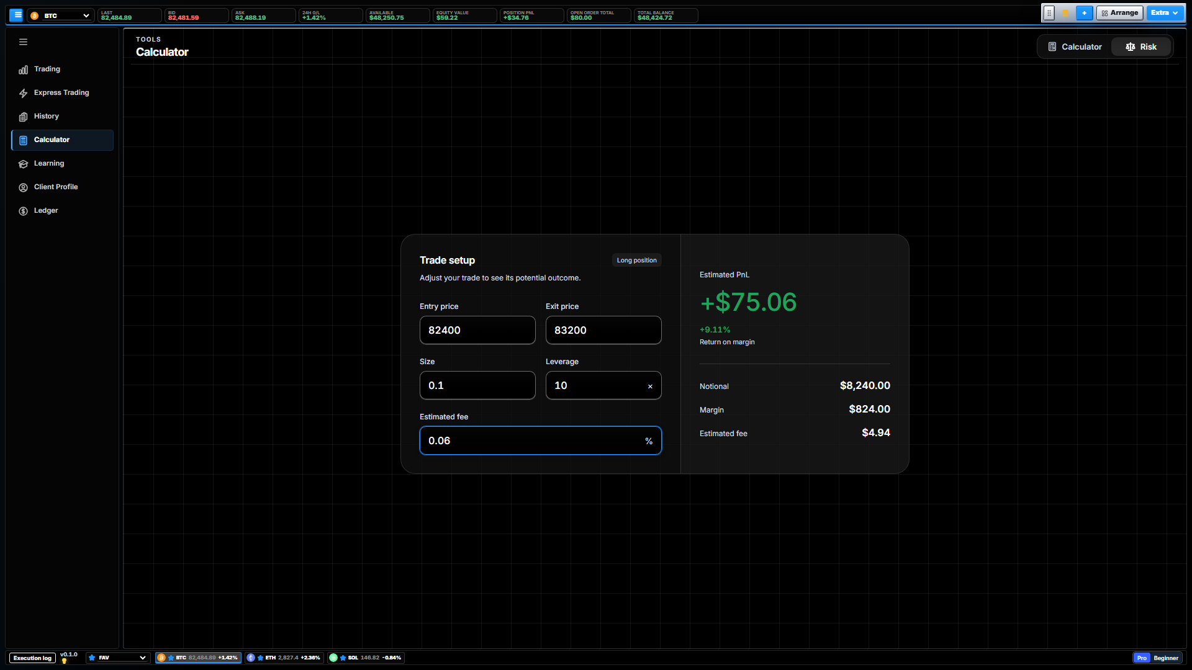The width and height of the screenshot is (1192, 670).
Task: Click the Margin value $824.00
Action: coord(869,409)
